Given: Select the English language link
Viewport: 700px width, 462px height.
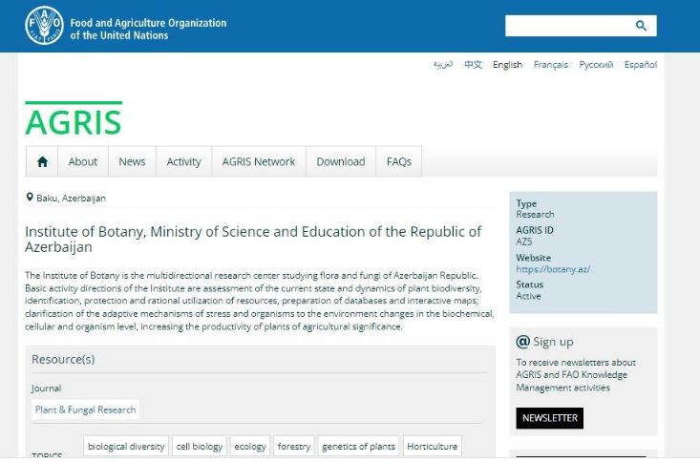Looking at the screenshot, I should (x=507, y=65).
